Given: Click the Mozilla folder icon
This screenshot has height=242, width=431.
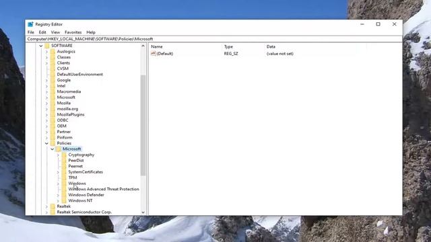Looking at the screenshot, I should [x=53, y=103].
